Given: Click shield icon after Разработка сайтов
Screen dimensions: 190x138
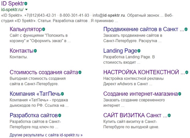Looking at the screenshot, I should coord(59,115).
